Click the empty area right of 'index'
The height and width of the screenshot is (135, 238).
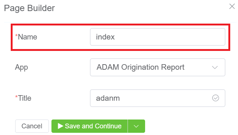pos(170,37)
